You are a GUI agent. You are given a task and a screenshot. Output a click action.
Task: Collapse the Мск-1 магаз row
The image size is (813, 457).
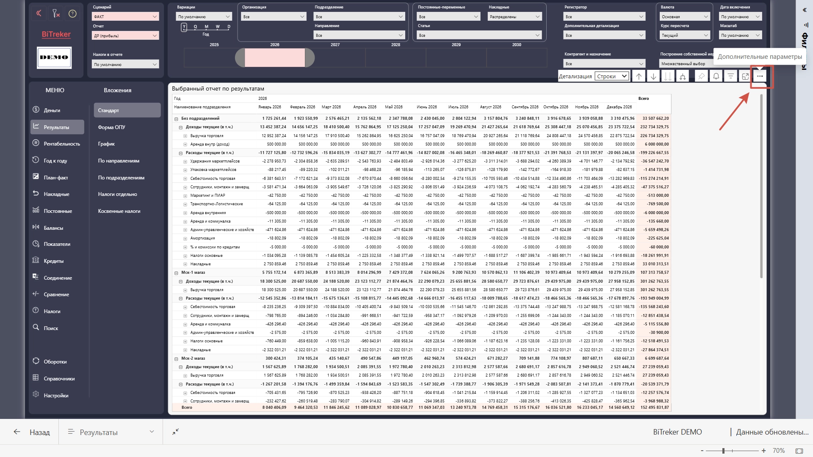[x=177, y=273]
